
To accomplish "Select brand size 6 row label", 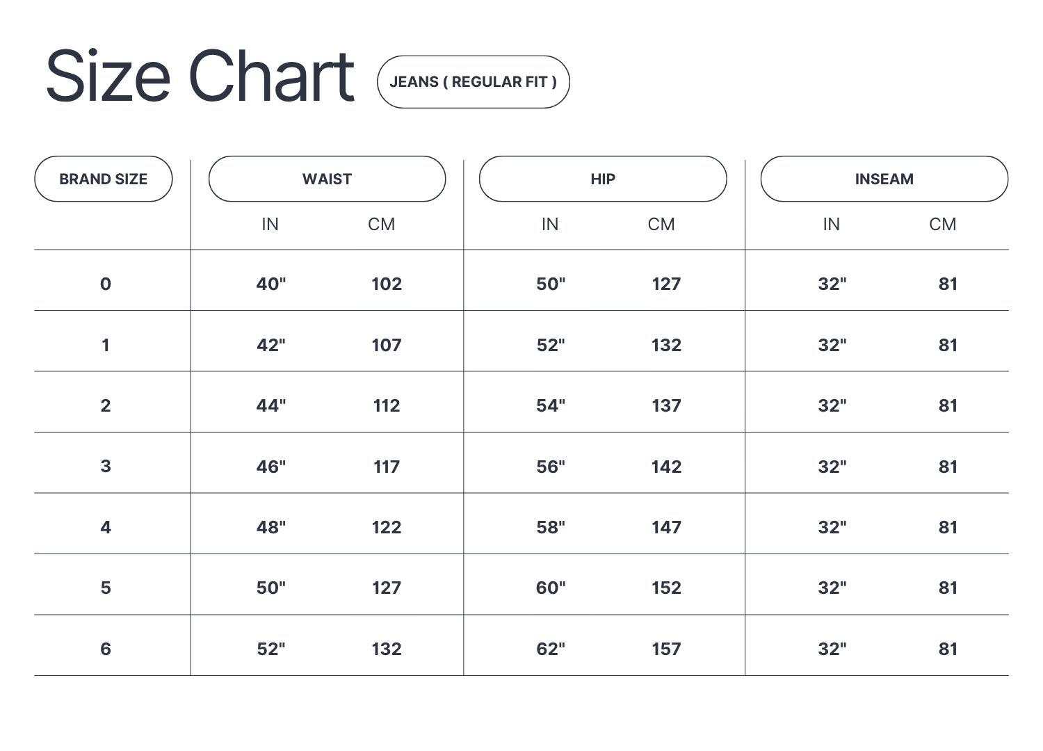I will coord(106,649).
